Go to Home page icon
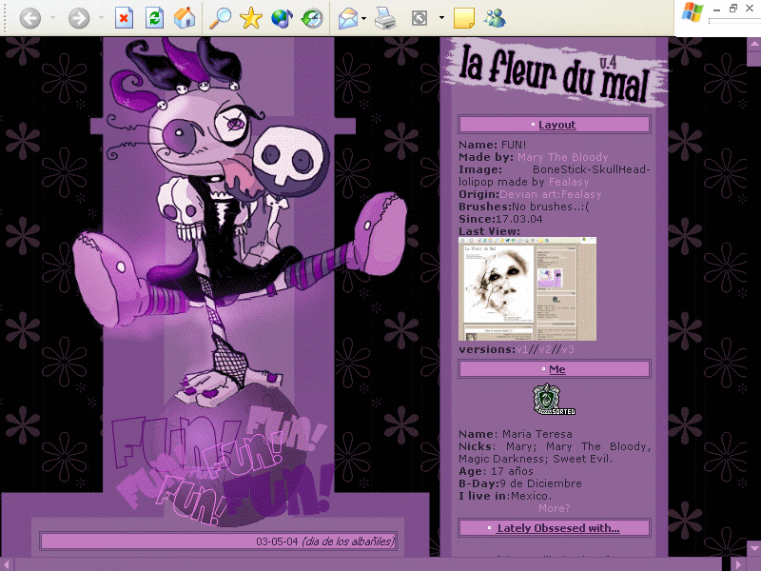 point(185,18)
